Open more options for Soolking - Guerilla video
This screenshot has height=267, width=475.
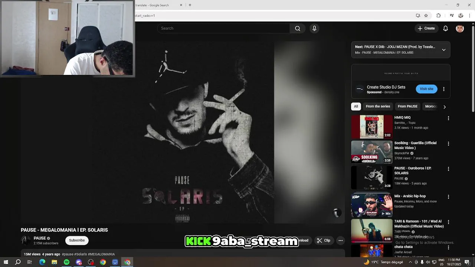click(x=448, y=144)
